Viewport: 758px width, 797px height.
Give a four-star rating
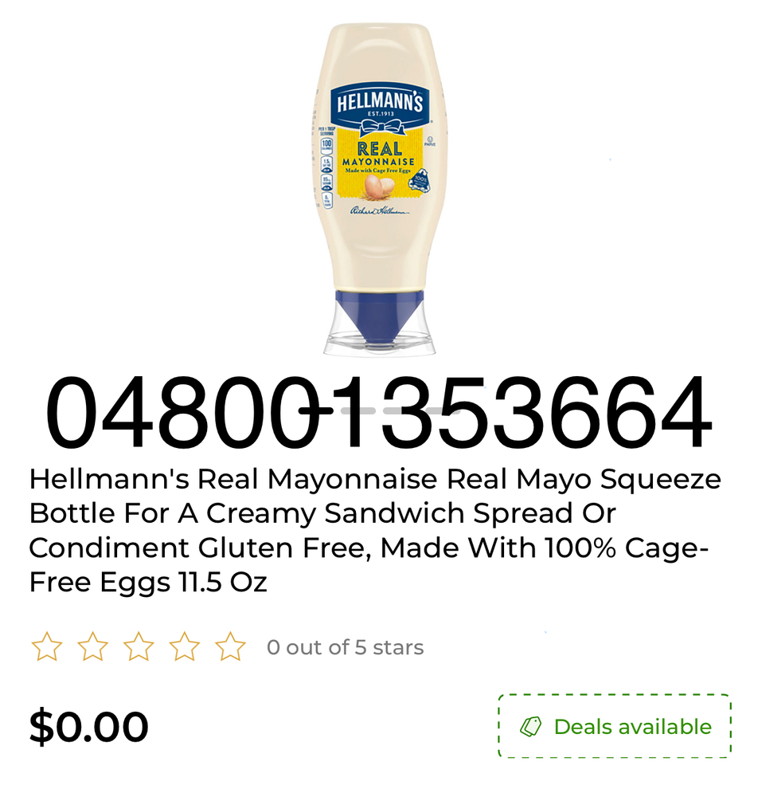(x=184, y=646)
